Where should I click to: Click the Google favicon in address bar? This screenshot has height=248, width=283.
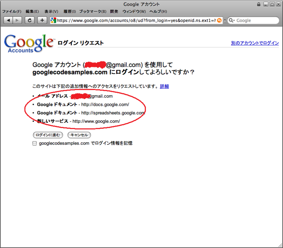tap(53, 20)
